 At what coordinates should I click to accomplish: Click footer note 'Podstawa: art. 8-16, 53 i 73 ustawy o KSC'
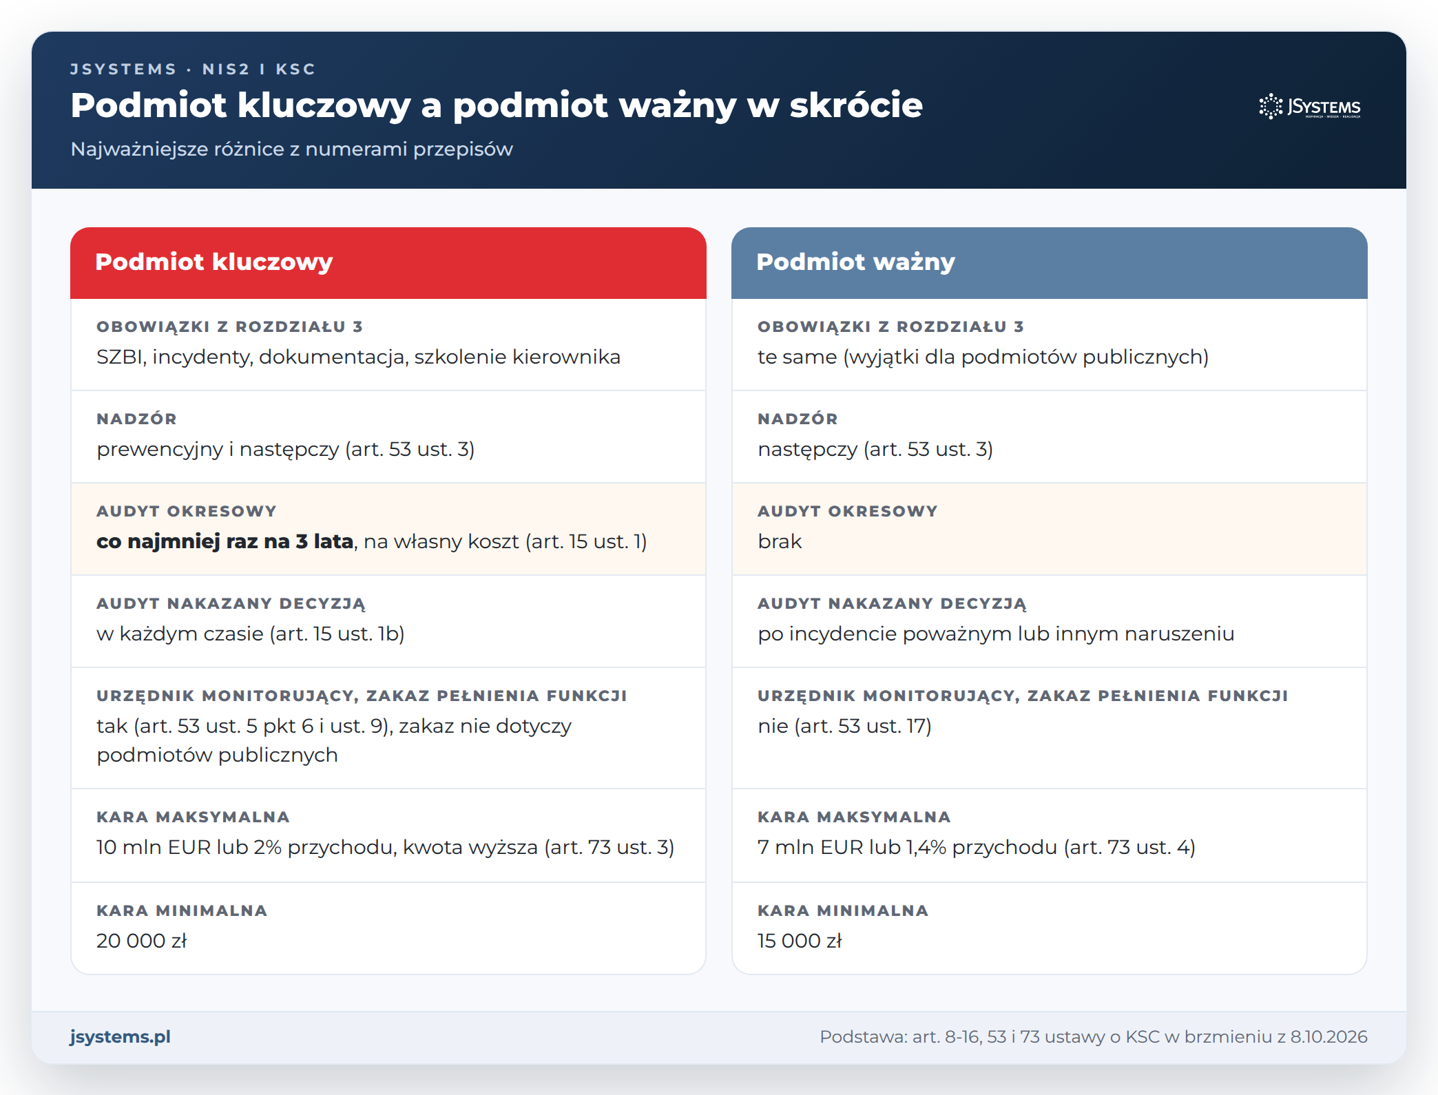(x=989, y=1036)
